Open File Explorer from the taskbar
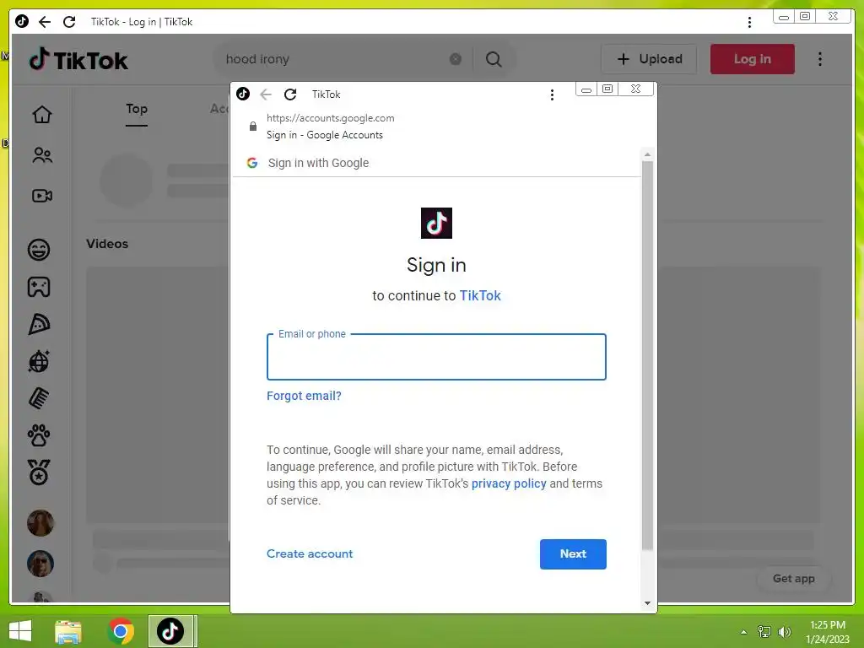864x648 pixels. 68,631
